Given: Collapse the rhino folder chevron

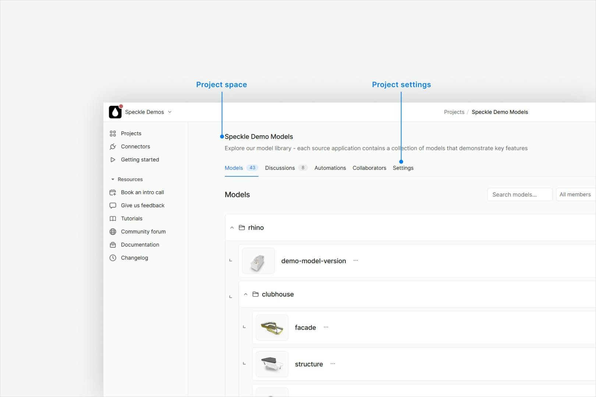Looking at the screenshot, I should pos(232,228).
